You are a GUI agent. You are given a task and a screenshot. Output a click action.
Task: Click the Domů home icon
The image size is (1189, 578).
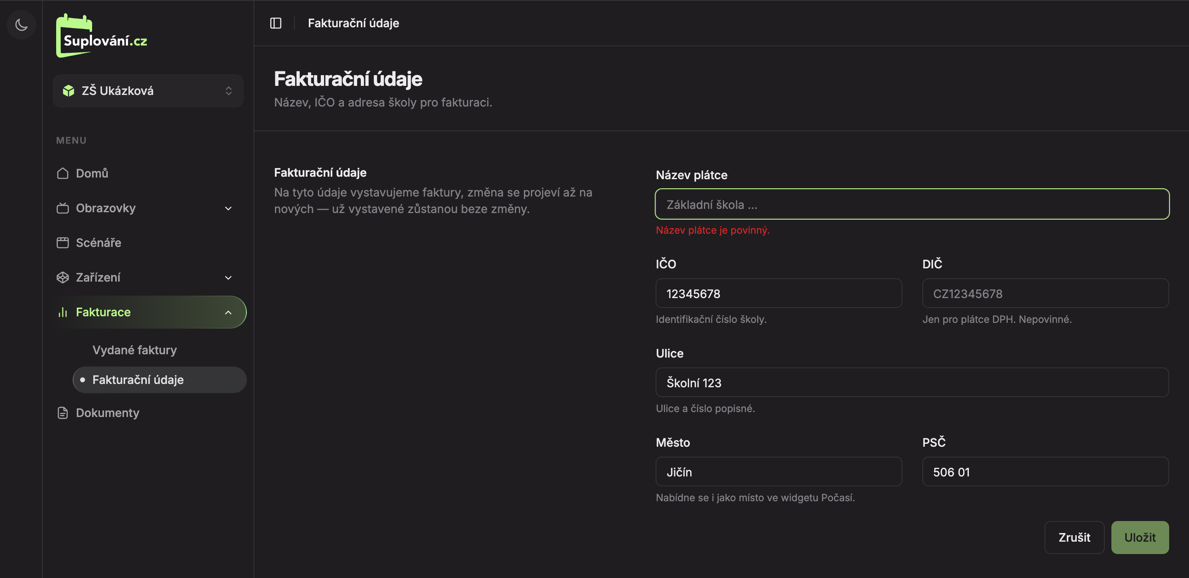tap(63, 173)
